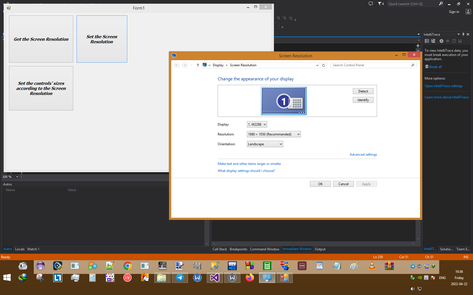This screenshot has height=295, width=473.
Task: Click the volume speaker icon in system tray
Action: [412, 289]
